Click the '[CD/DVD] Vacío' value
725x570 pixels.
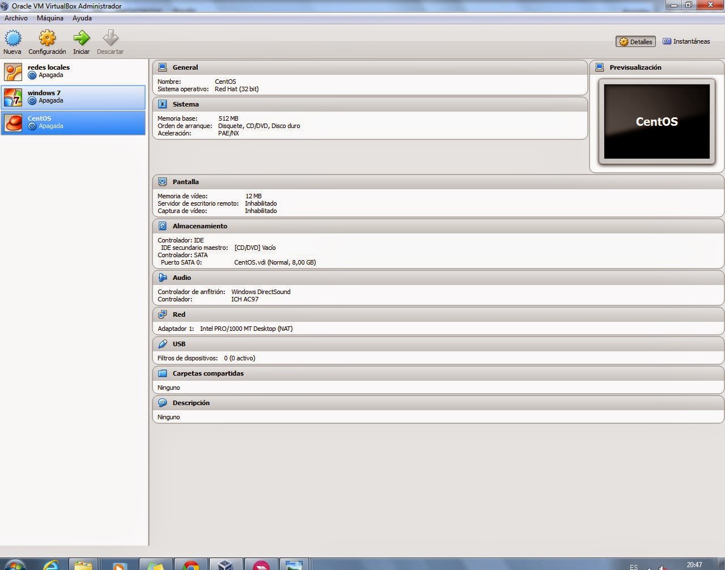[x=255, y=248]
